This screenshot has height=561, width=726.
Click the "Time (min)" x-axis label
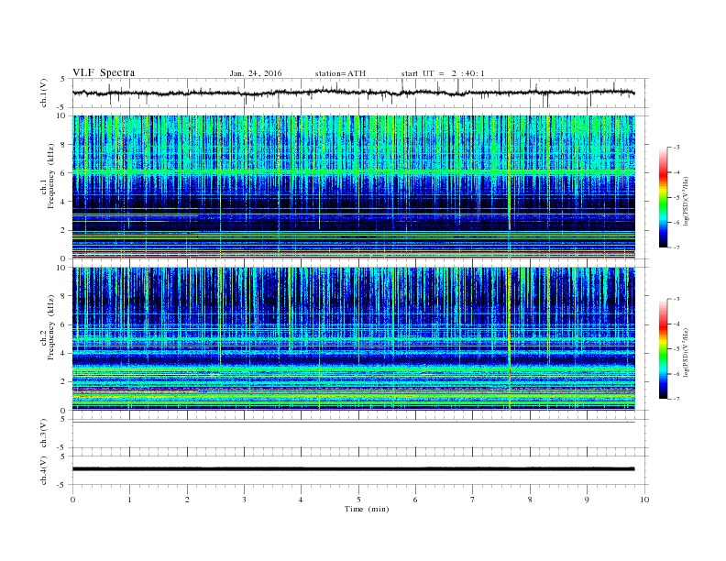pos(367,509)
